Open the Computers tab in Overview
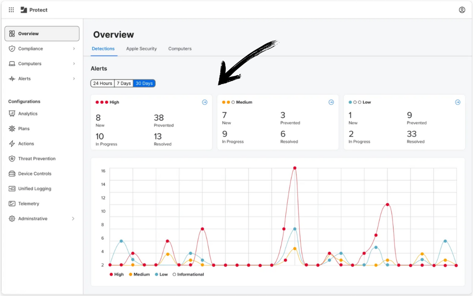This screenshot has height=296, width=473. click(x=180, y=49)
